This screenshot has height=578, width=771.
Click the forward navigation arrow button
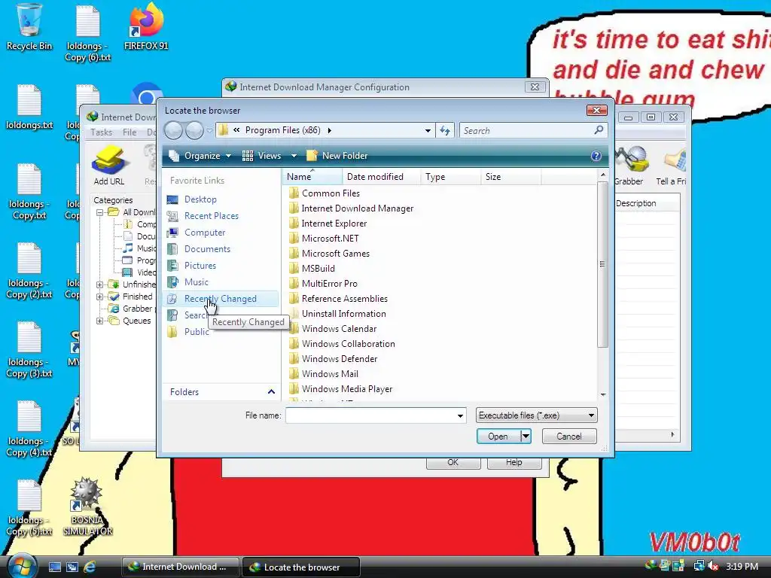point(194,130)
